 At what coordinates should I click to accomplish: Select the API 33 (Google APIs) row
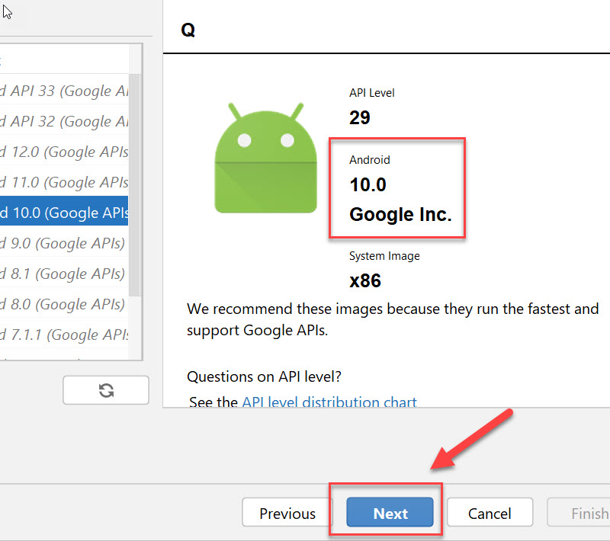click(x=64, y=91)
